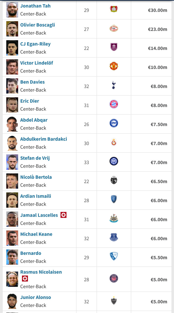Click Jamaal Lascelles' red injury icon
174x313 pixels.
click(x=64, y=215)
